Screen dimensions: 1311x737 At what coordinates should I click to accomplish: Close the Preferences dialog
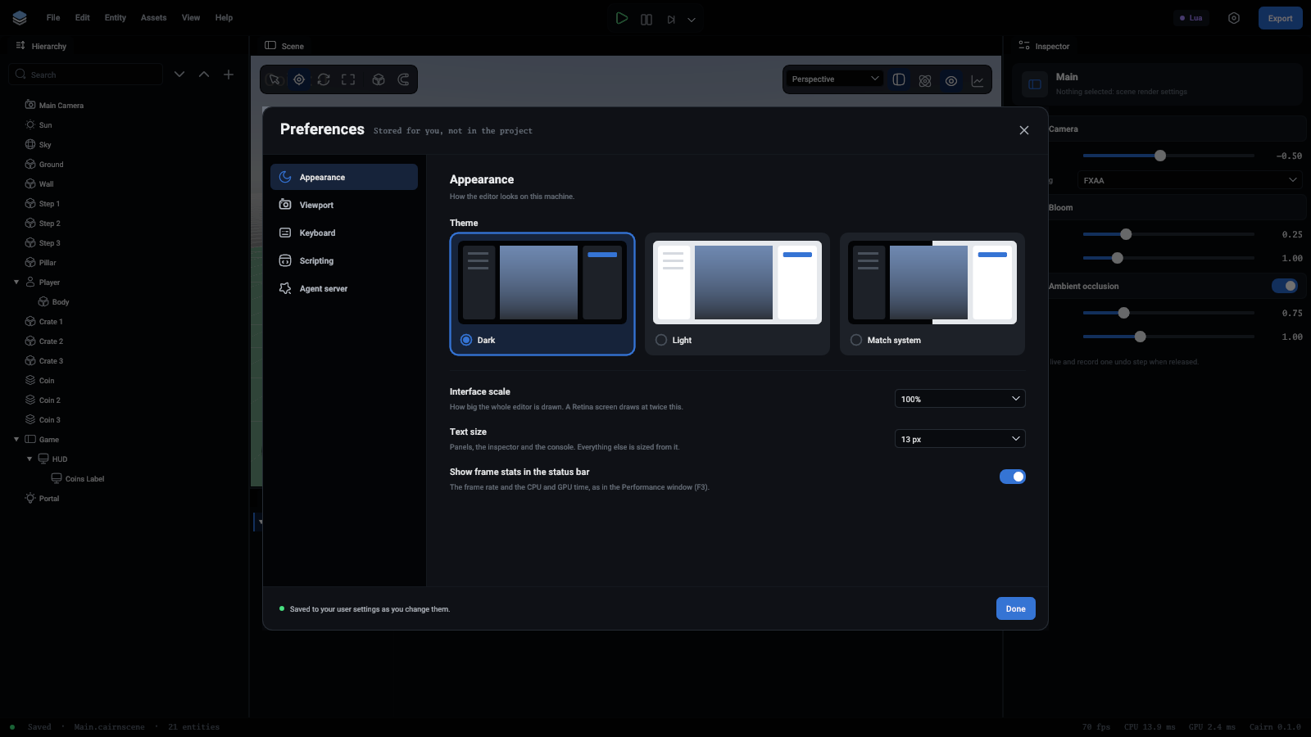(x=1024, y=130)
